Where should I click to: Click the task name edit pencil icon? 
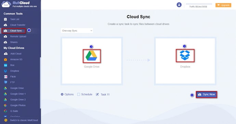[x=97, y=95]
